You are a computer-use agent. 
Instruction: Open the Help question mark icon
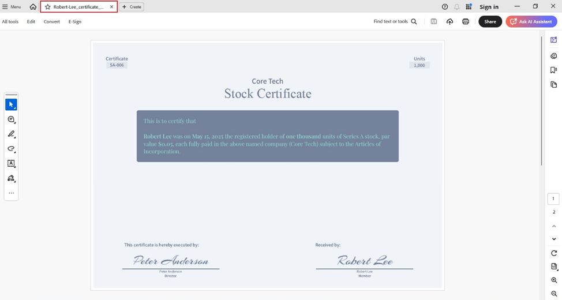pyautogui.click(x=445, y=7)
